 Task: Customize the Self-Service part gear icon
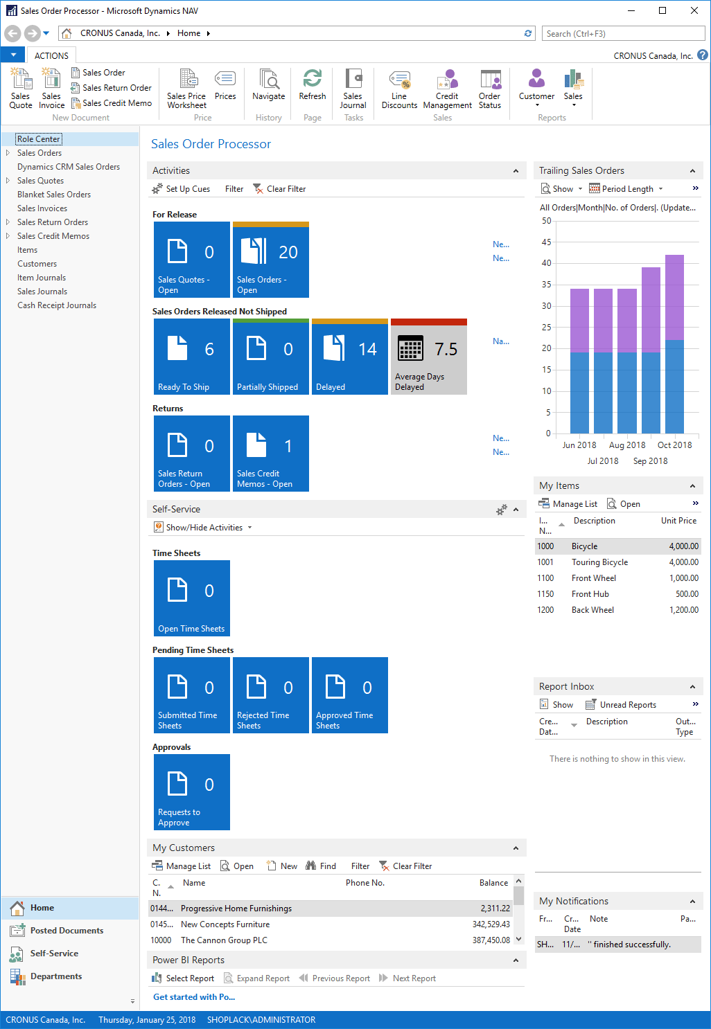click(502, 510)
